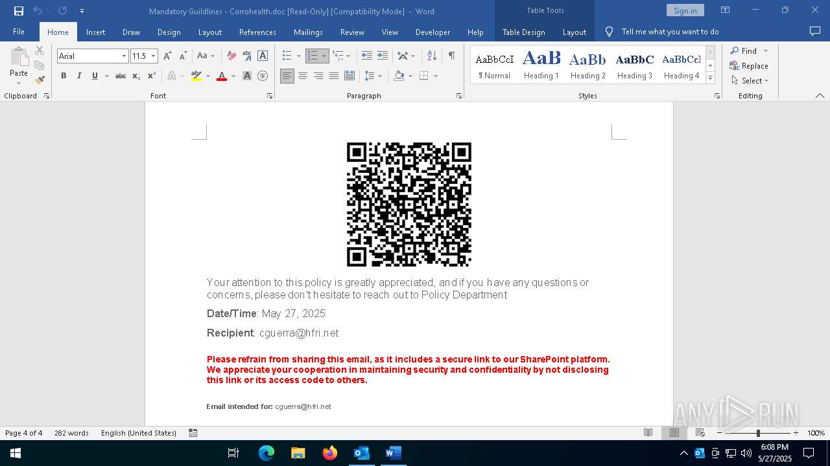Toggle Center alignment
Image resolution: width=830 pixels, height=466 pixels.
303,76
